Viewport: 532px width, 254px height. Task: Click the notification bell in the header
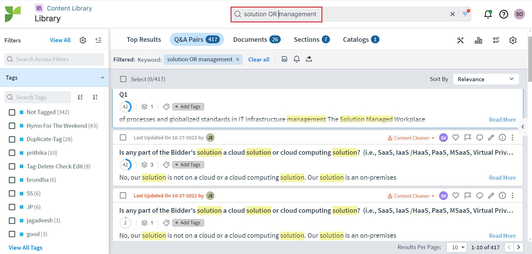[488, 14]
